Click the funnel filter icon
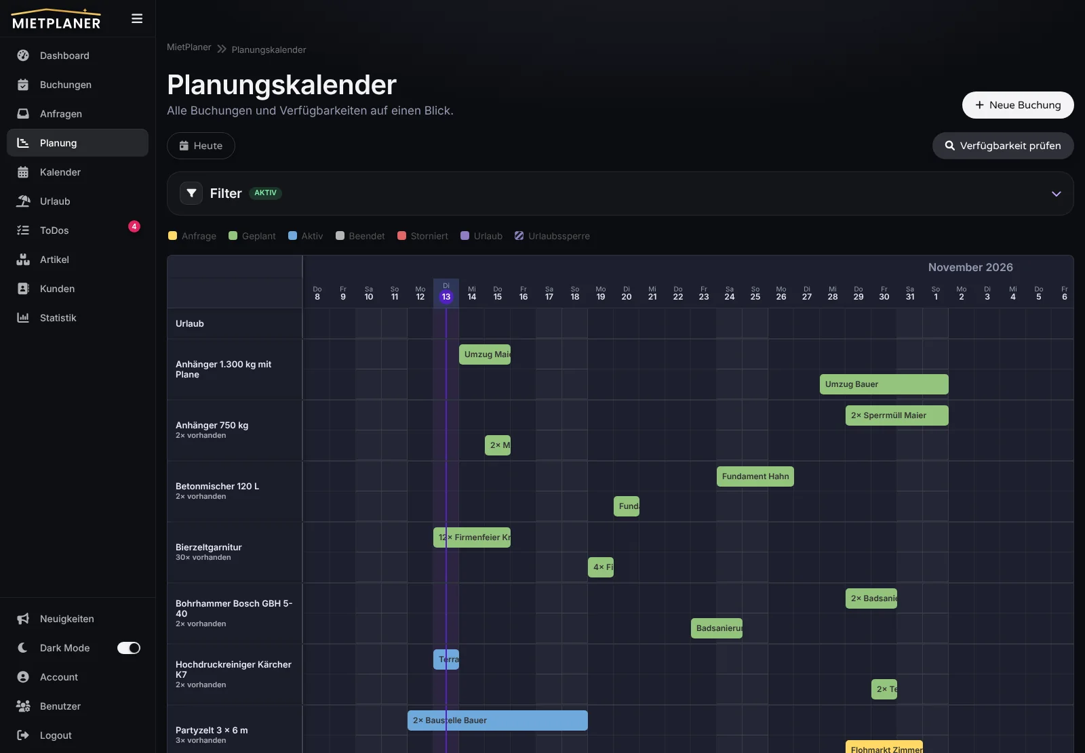 (x=191, y=193)
